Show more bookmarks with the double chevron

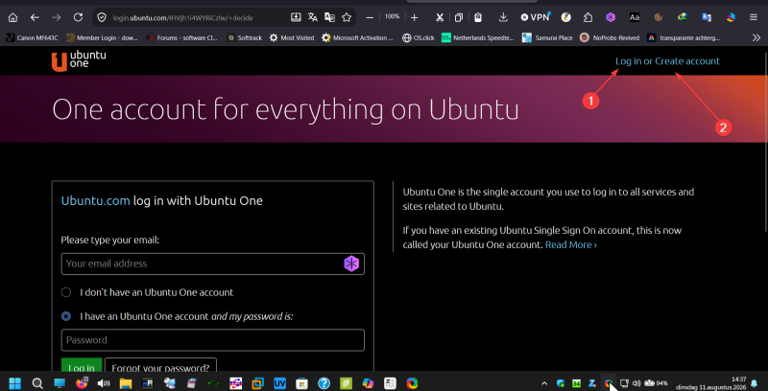click(x=756, y=37)
